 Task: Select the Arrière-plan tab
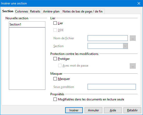pyautogui.click(x=51, y=11)
